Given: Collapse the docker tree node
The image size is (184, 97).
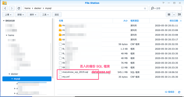Looking at the screenshot, I should click(9, 74).
